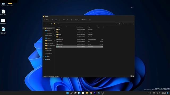The height and width of the screenshot is (95, 170).
Task: Click the Paste icon in Explorer toolbar
Action: [x=60, y=20]
